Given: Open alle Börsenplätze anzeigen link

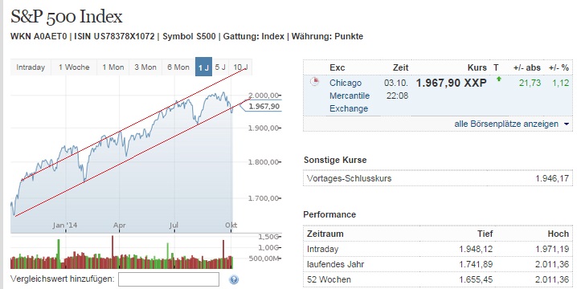Looking at the screenshot, I should click(x=506, y=124).
